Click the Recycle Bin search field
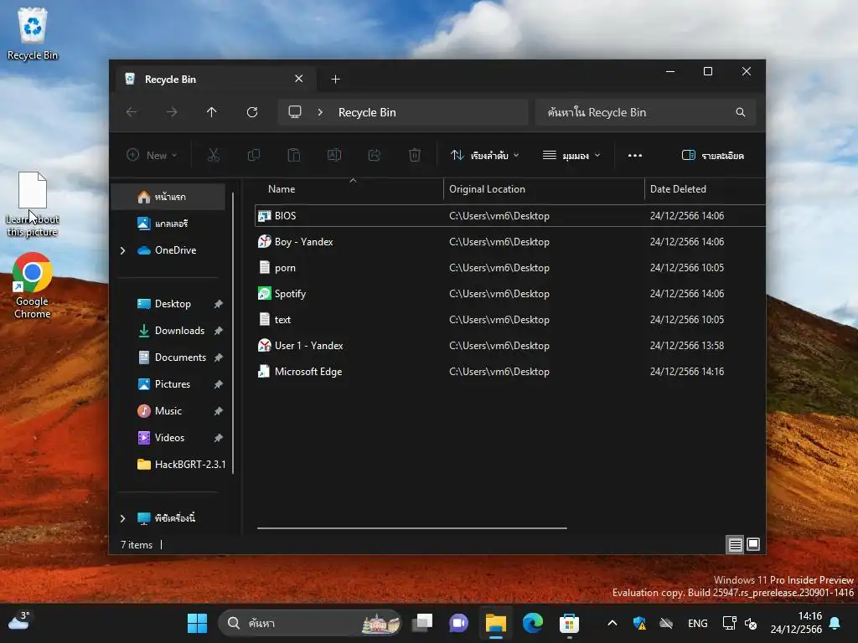This screenshot has width=858, height=643. pyautogui.click(x=646, y=112)
